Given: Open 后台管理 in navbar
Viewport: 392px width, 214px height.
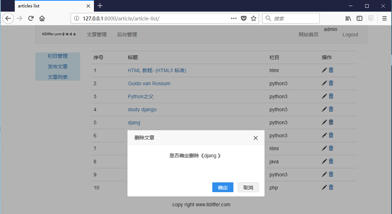Looking at the screenshot, I should (x=127, y=34).
